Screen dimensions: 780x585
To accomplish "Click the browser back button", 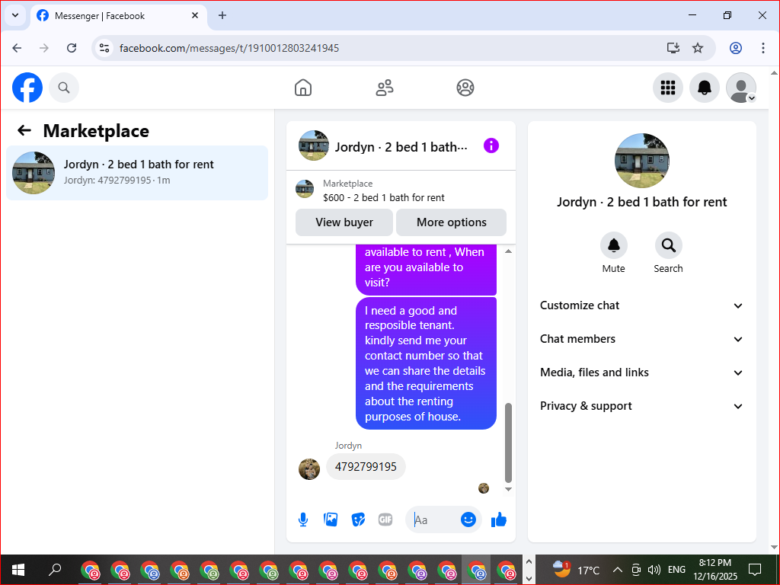I will click(x=17, y=48).
